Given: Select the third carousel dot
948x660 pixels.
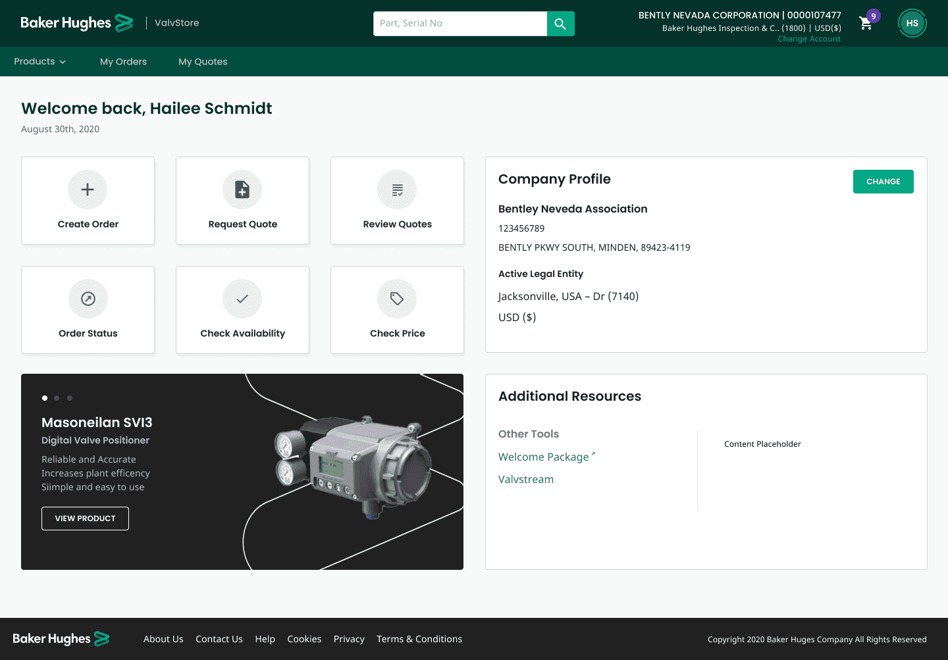Looking at the screenshot, I should tap(70, 398).
